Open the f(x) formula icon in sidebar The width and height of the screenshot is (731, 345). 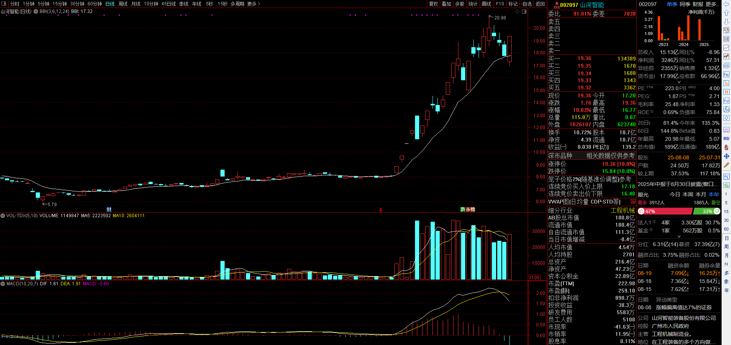pyautogui.click(x=726, y=109)
